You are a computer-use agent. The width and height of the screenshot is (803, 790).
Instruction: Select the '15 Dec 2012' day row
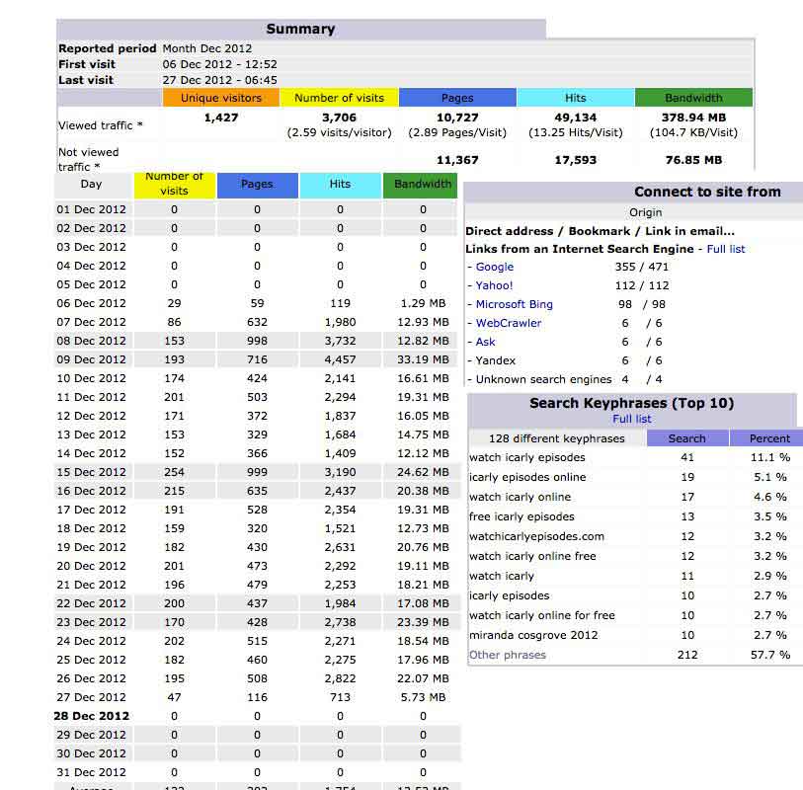click(256, 472)
